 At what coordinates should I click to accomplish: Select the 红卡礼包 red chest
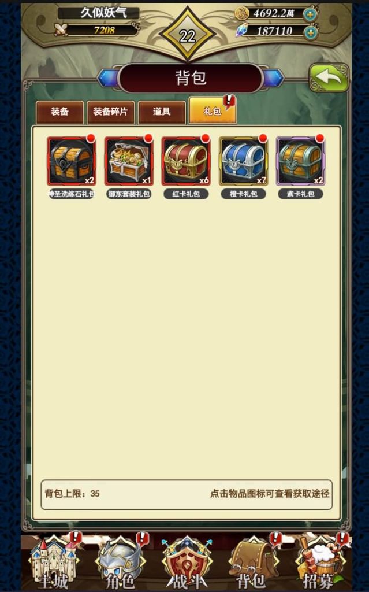coord(186,161)
